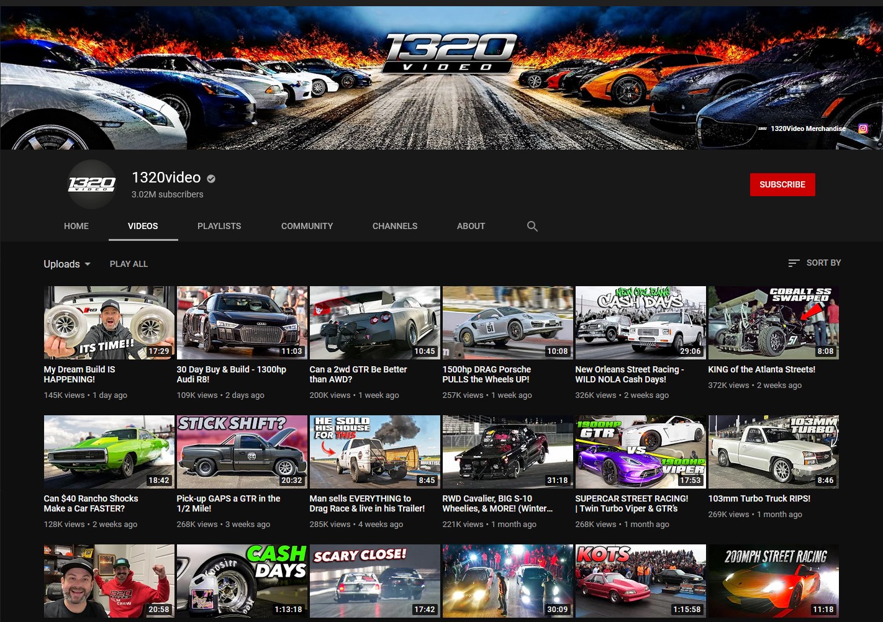
Task: Play the Scary Close thumbnail
Action: [x=375, y=581]
